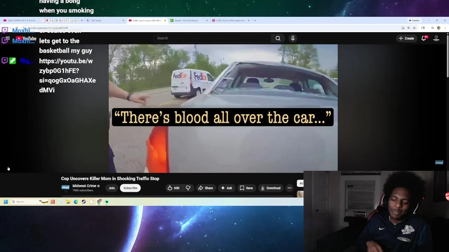Open the Midwest Crime channel name link
The image size is (449, 252).
pos(84,186)
